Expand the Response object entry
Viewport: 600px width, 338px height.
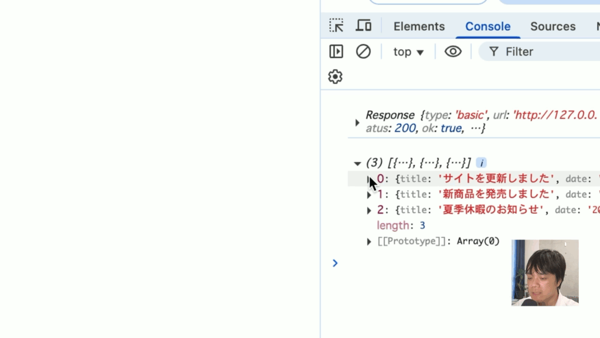357,122
